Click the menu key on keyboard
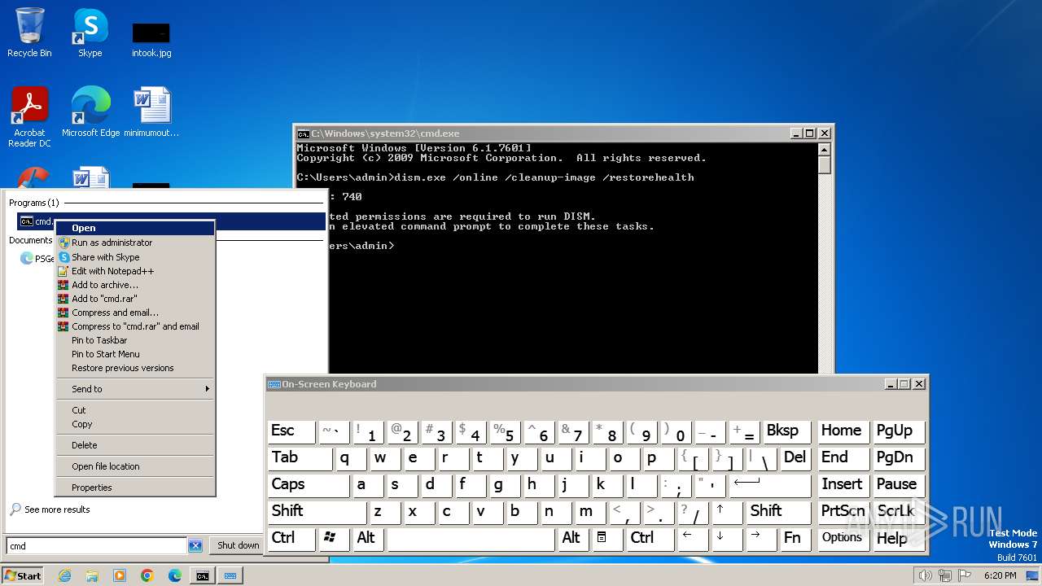Screen dimensions: 1042x586 tap(606, 539)
